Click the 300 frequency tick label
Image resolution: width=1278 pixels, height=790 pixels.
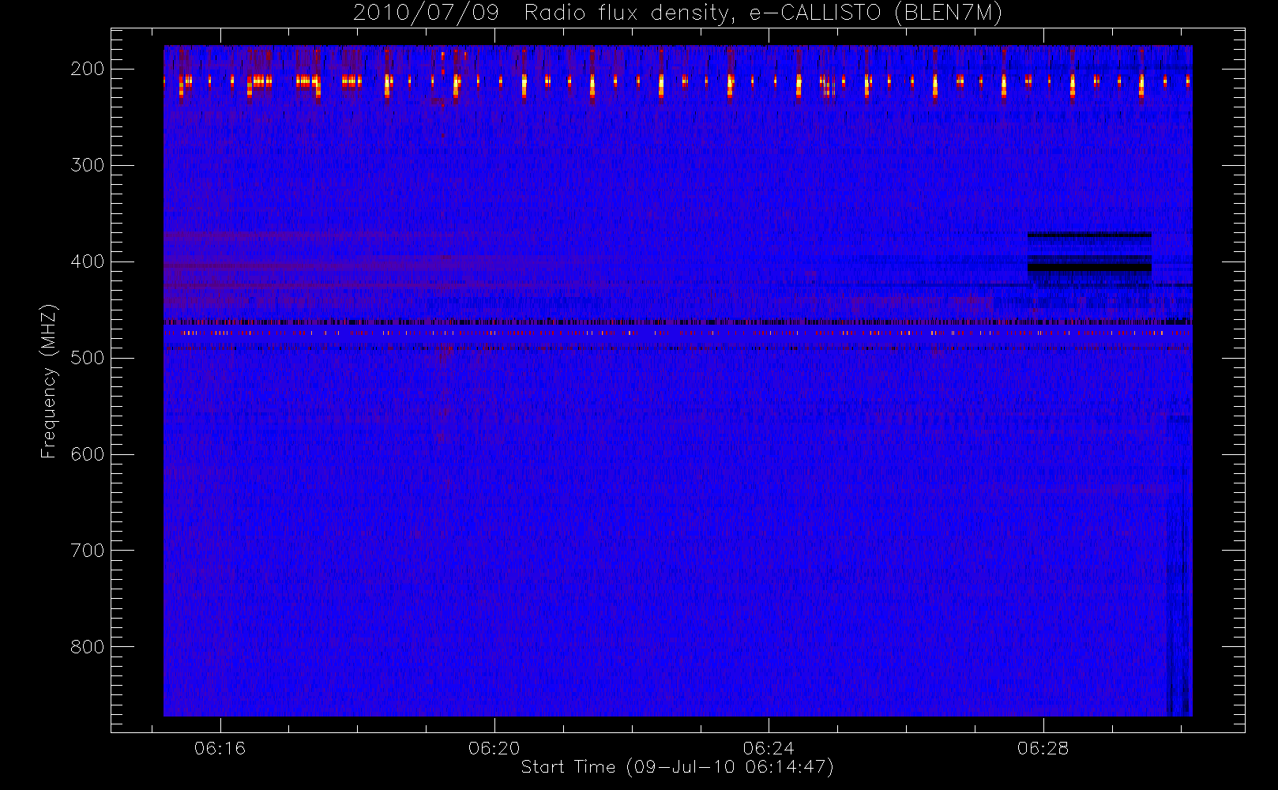tap(87, 165)
